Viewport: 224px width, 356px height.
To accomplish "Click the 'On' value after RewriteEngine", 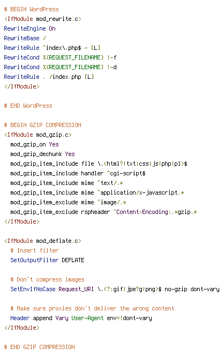I will [52, 28].
